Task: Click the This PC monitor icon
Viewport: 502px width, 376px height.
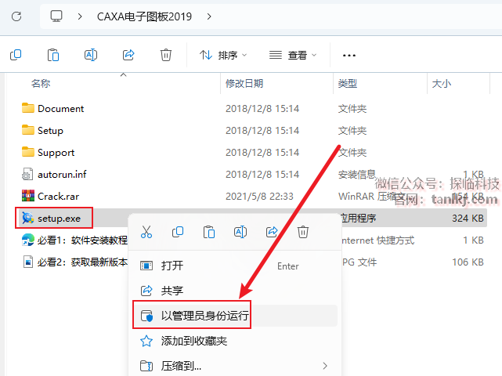Action: 56,16
